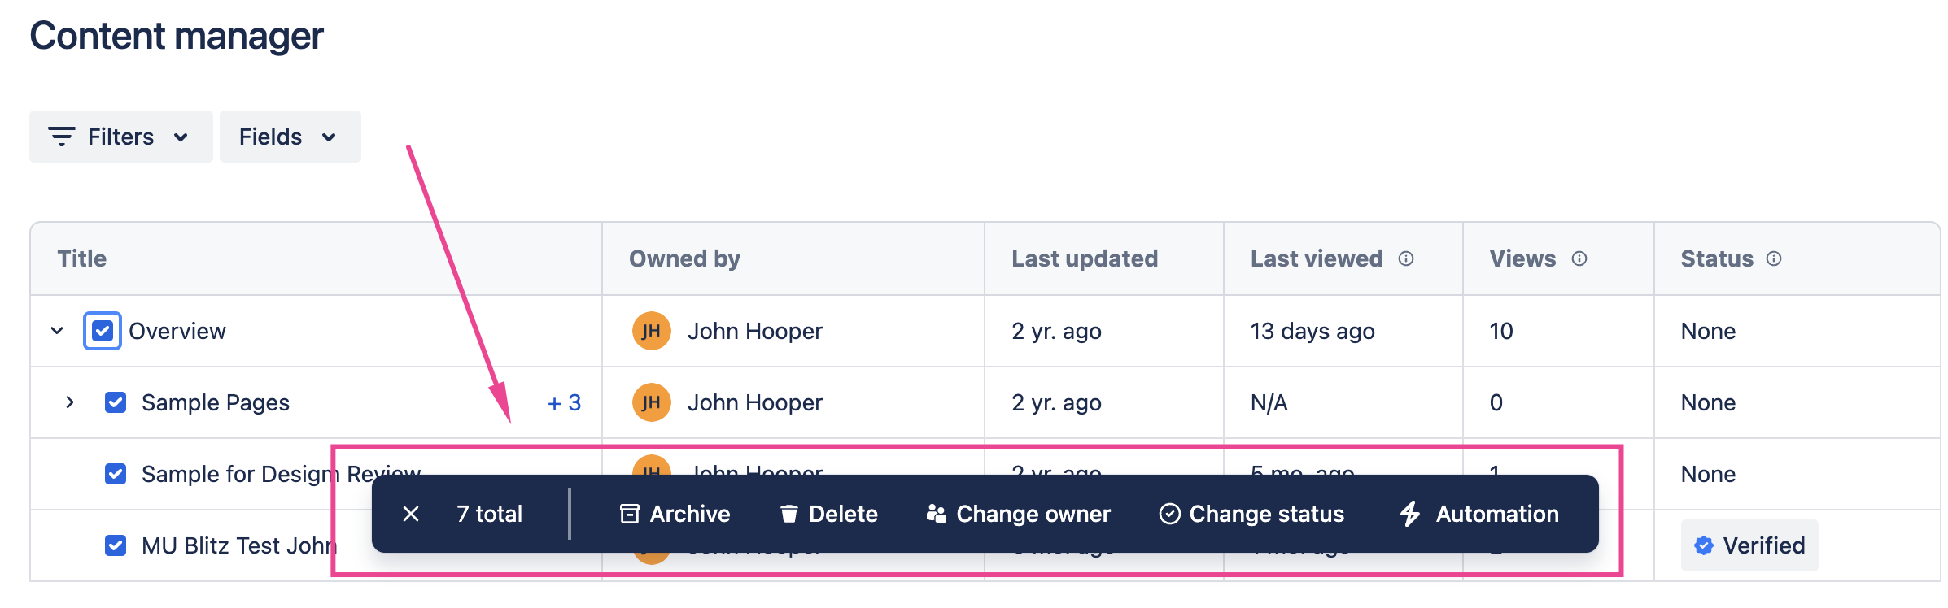Click the info icon next to Views column
This screenshot has width=1948, height=608.
click(x=1579, y=258)
